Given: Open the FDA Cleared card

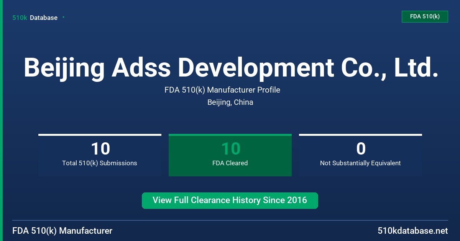Looking at the screenshot, I should [x=230, y=155].
